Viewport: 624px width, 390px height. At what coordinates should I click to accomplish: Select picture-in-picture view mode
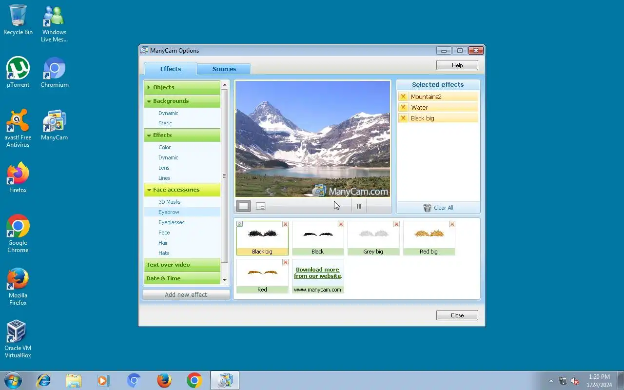[x=261, y=206]
